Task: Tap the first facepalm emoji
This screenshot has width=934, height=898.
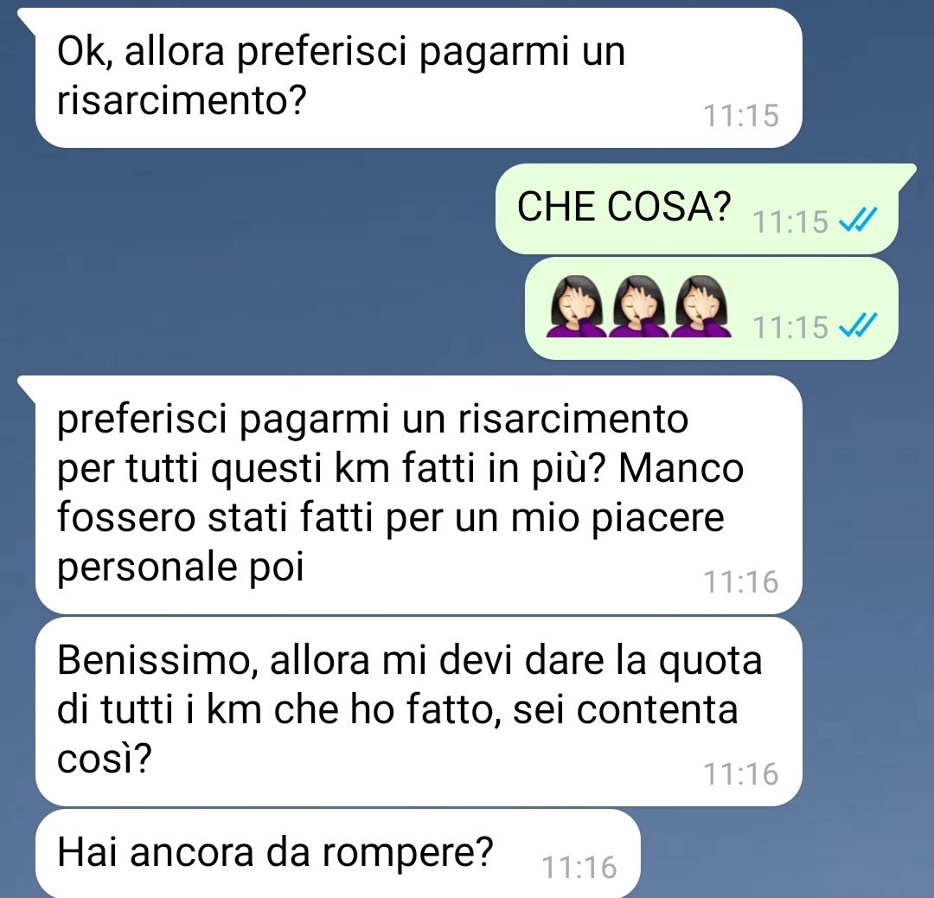Action: (575, 306)
